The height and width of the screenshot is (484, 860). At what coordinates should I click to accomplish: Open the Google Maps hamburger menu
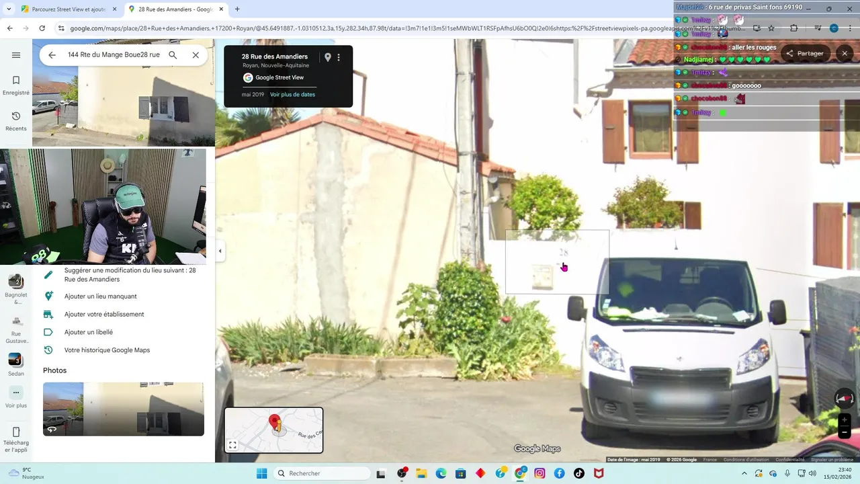click(x=16, y=55)
